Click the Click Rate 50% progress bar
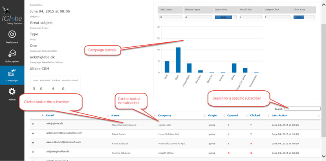 (304, 17)
